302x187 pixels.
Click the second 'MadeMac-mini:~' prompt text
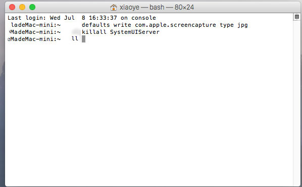[x=35, y=32]
